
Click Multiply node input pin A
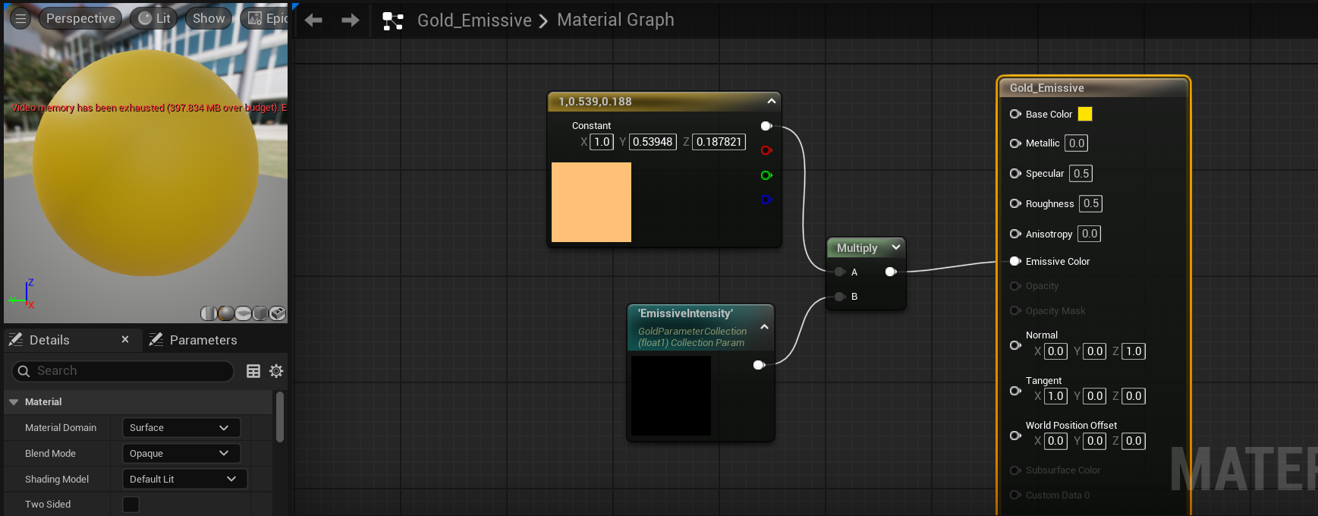click(x=840, y=272)
